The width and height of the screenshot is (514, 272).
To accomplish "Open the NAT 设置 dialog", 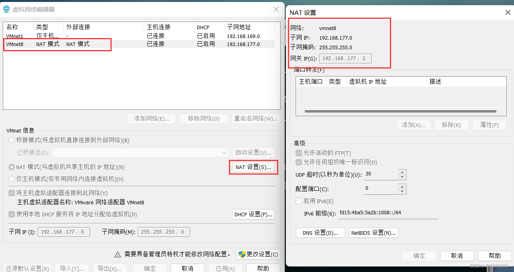I will click(253, 167).
